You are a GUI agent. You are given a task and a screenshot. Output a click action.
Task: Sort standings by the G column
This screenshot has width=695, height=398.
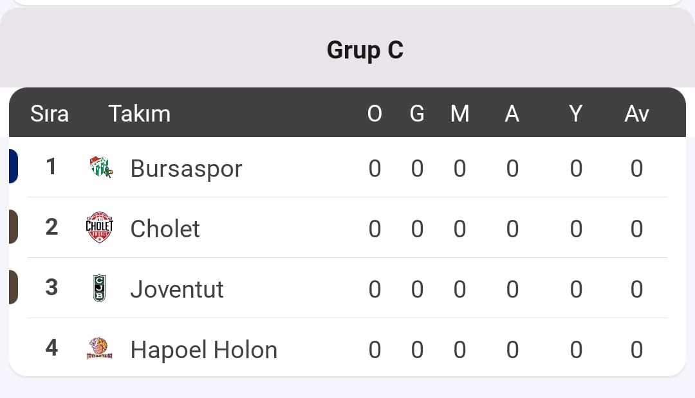pos(417,114)
